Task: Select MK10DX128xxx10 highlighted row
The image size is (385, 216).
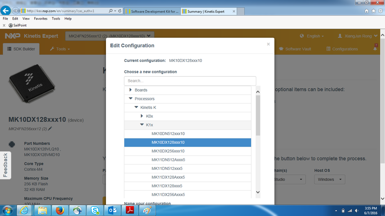Action: coord(188,142)
